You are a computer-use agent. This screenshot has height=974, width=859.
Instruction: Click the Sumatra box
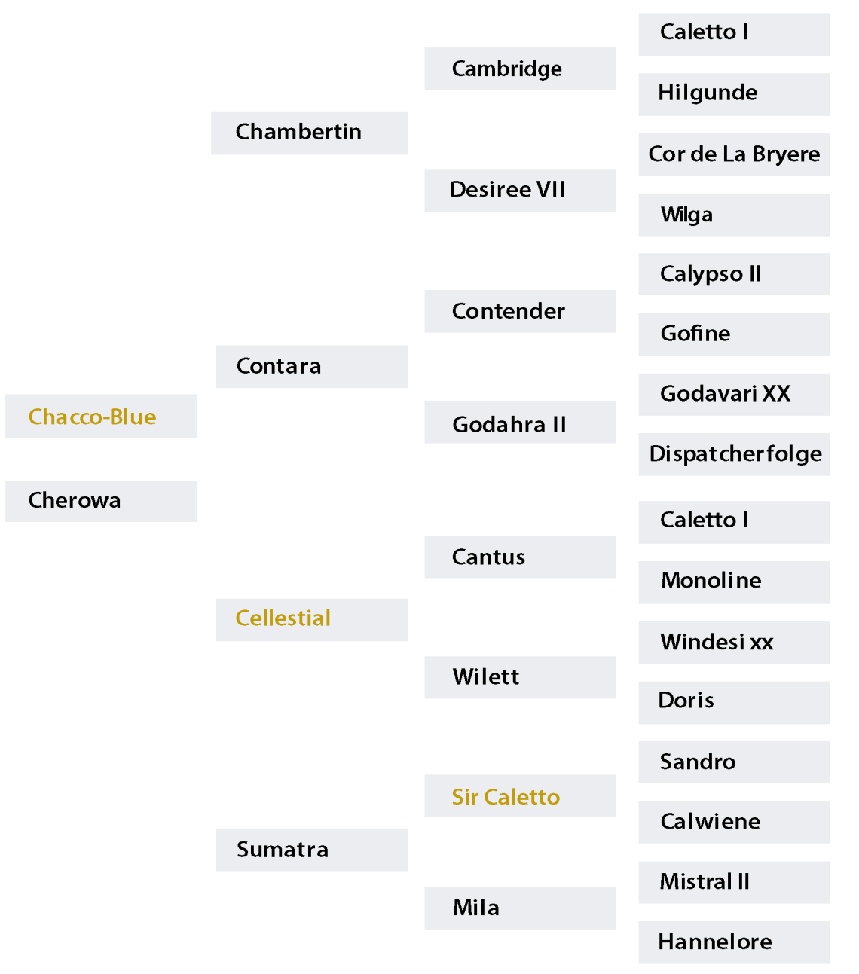283,850
